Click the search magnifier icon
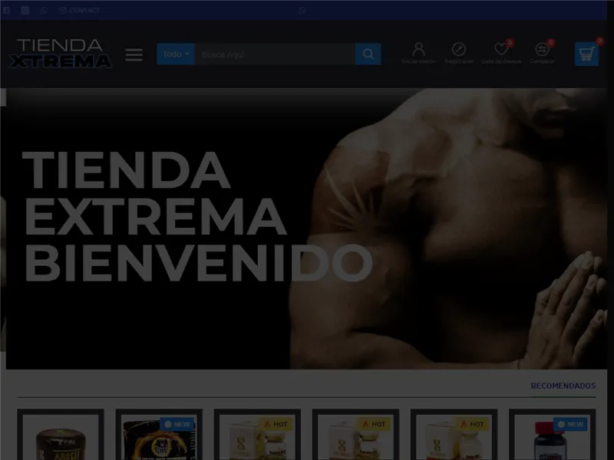Image resolution: width=614 pixels, height=460 pixels. [x=368, y=54]
